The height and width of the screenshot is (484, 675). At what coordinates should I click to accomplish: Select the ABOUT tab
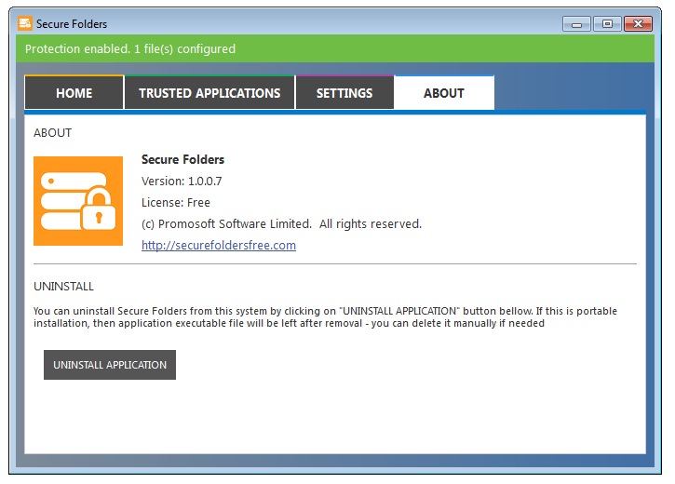(x=444, y=92)
